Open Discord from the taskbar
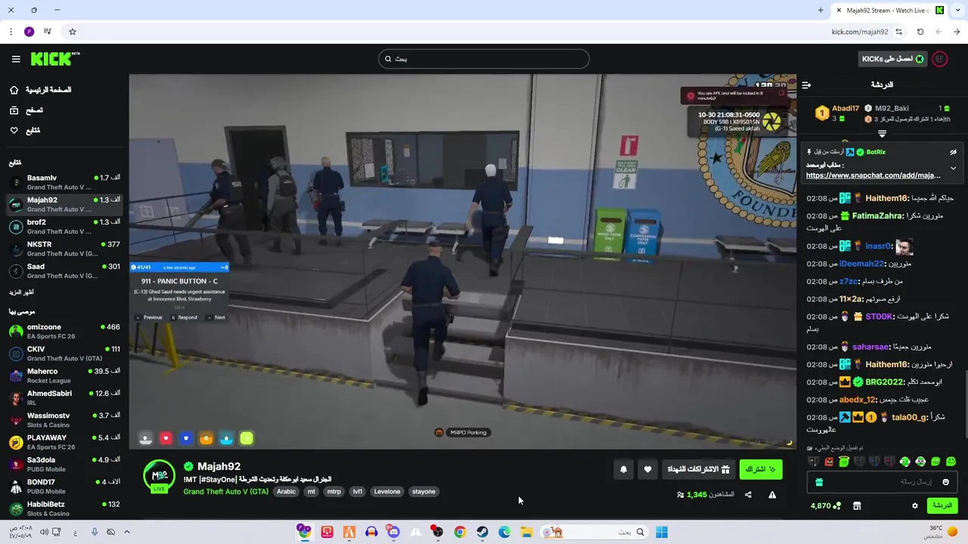 click(x=393, y=532)
